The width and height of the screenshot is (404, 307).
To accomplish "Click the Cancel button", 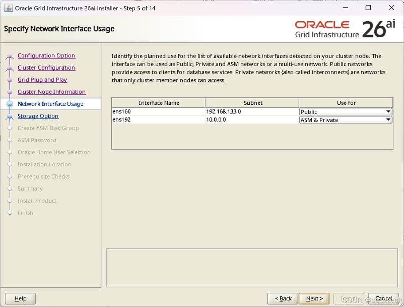I will (x=384, y=299).
